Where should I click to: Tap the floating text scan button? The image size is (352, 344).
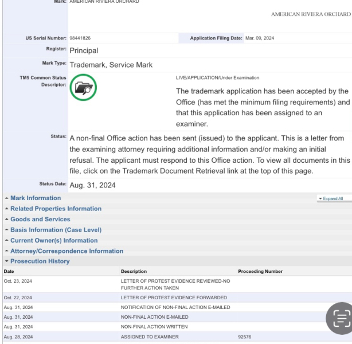pyautogui.click(x=341, y=318)
